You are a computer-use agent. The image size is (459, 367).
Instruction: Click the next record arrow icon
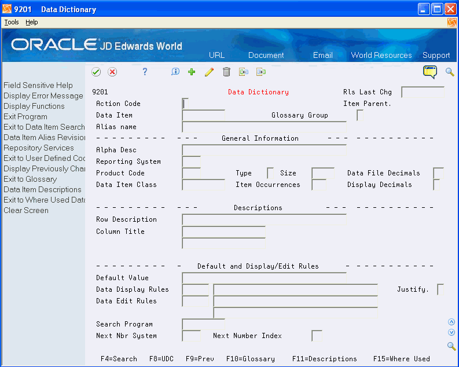tap(261, 72)
